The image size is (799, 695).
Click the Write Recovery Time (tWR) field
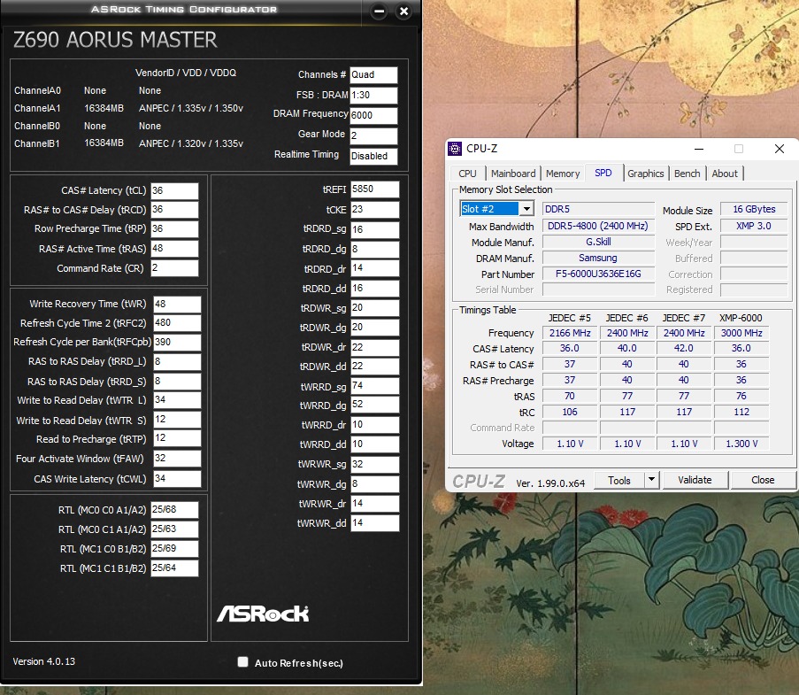coord(177,304)
